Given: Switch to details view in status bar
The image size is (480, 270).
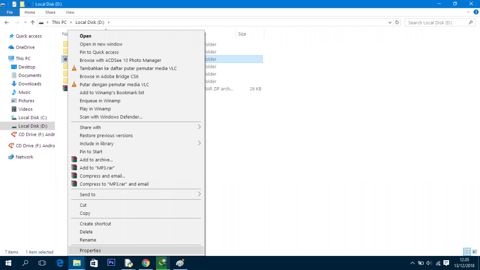Looking at the screenshot, I should pos(467,252).
